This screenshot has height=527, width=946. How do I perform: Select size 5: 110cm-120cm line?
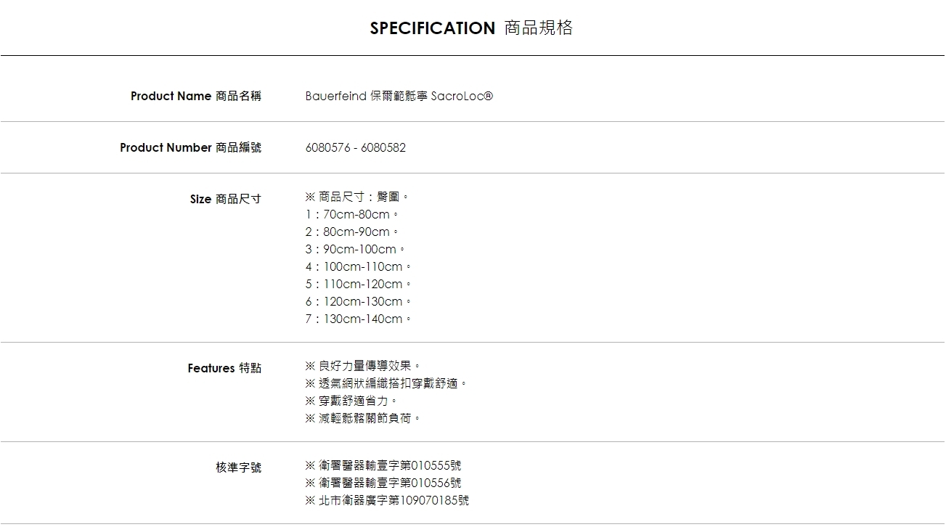coord(358,285)
